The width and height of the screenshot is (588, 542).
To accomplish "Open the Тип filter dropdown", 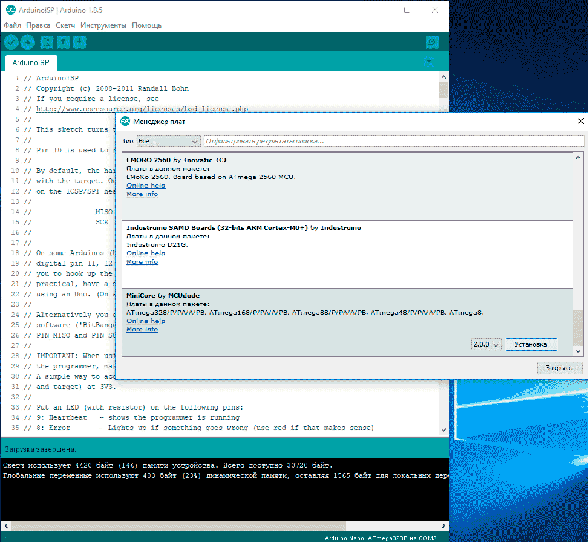I will 168,141.
